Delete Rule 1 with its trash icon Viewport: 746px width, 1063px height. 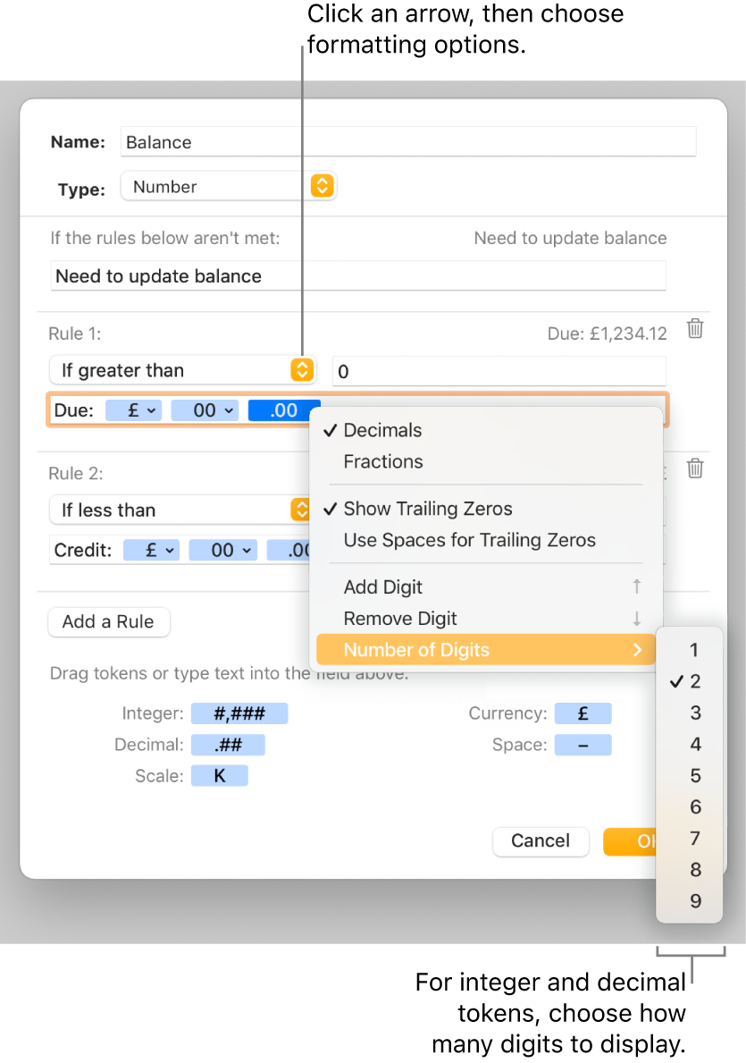tap(695, 329)
